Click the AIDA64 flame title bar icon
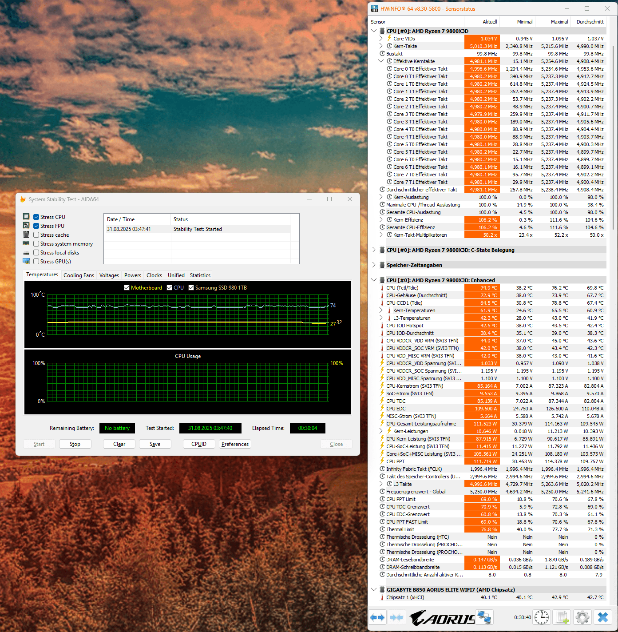 [23, 199]
